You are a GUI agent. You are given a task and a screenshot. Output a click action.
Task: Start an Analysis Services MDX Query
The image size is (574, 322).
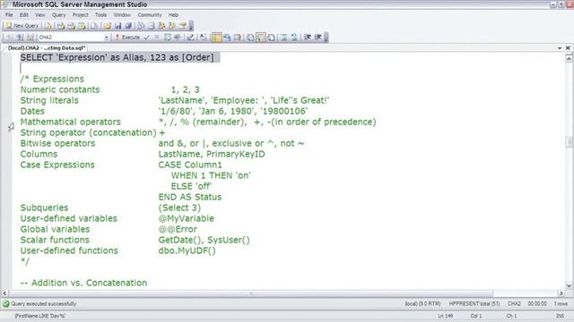point(61,26)
